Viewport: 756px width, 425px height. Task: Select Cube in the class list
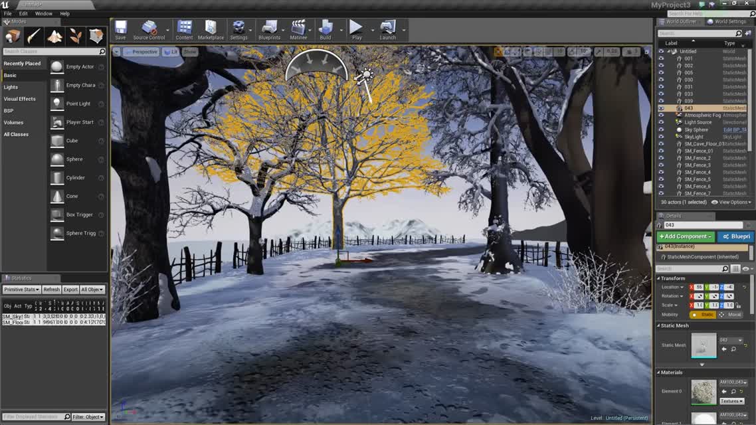pos(77,141)
